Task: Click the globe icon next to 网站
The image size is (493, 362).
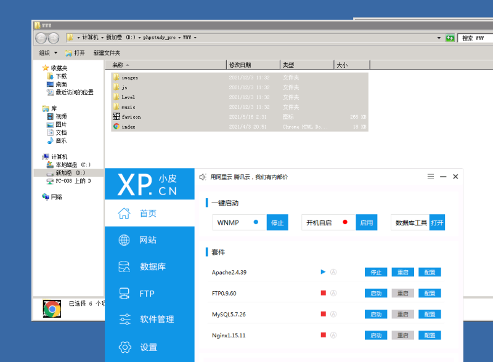Action: 124,240
